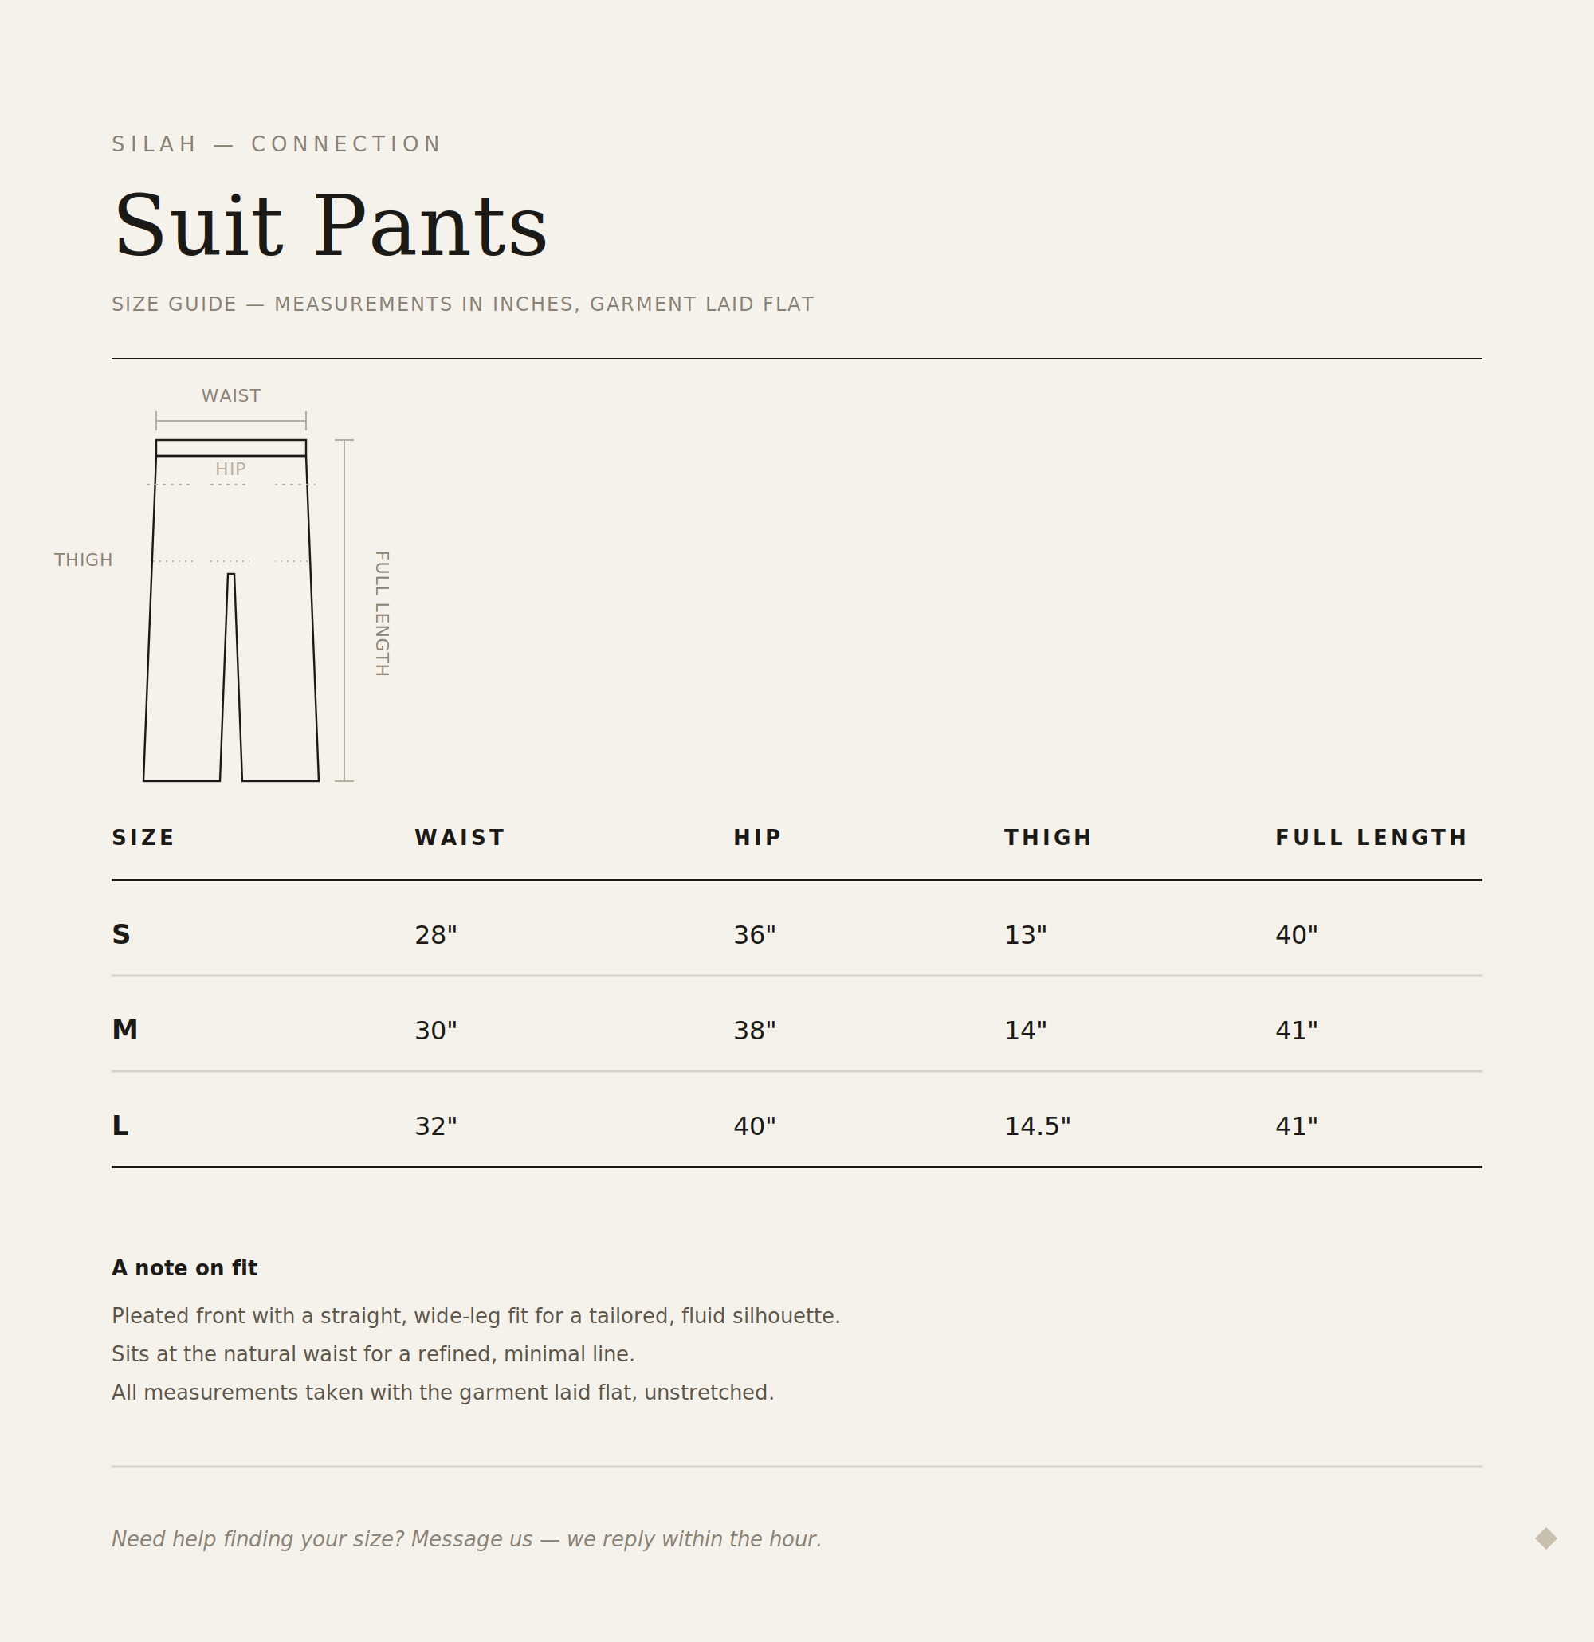Choose the size S row label
This screenshot has height=1642, width=1594.
coord(120,934)
